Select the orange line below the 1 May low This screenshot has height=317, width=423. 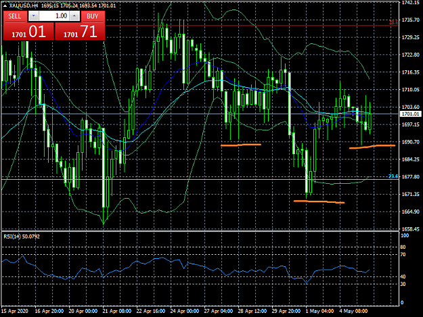click(x=319, y=201)
